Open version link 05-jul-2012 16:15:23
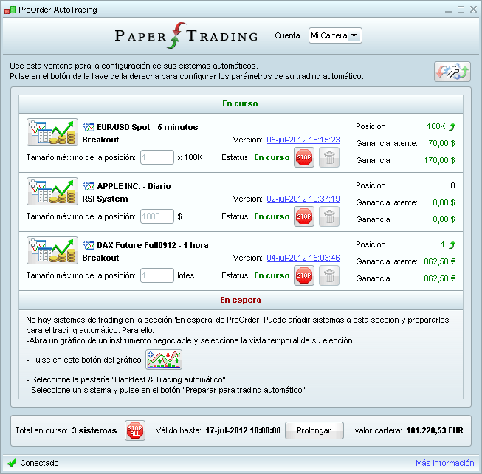 pyautogui.click(x=303, y=140)
